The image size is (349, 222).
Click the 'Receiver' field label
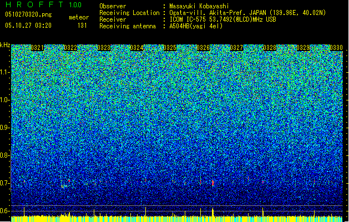coord(113,19)
